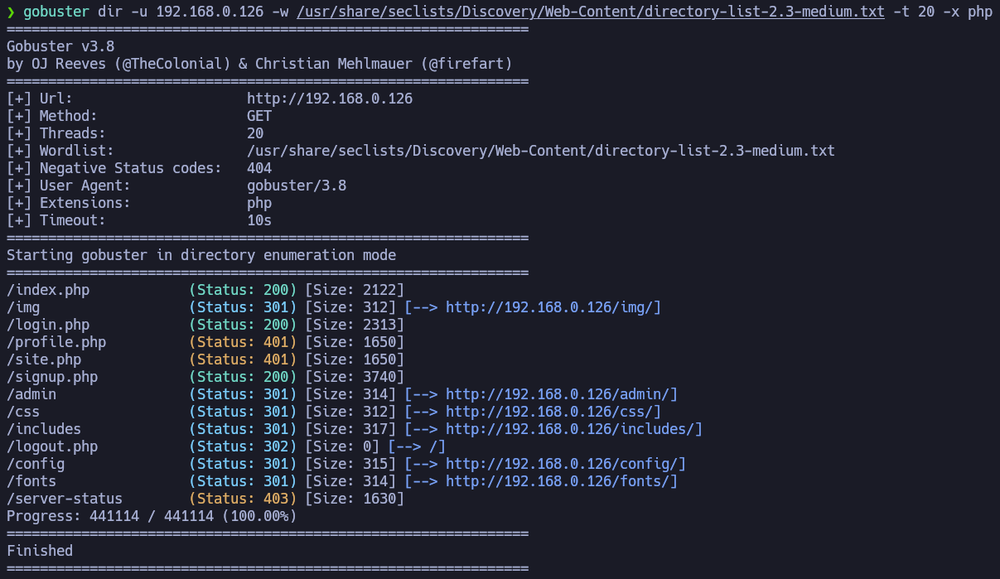Select the /signup.php result entry
The height and width of the screenshot is (579, 1000).
click(52, 377)
